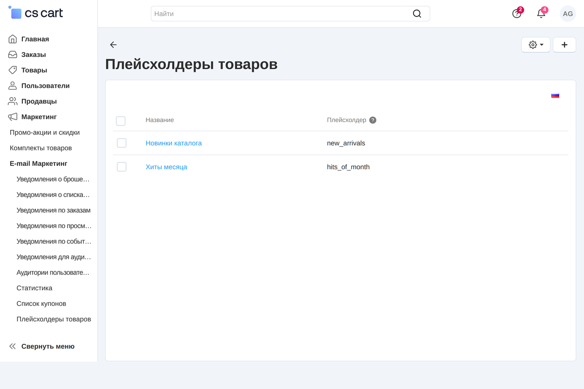Check the Хиты месяца row checkbox

(x=122, y=167)
